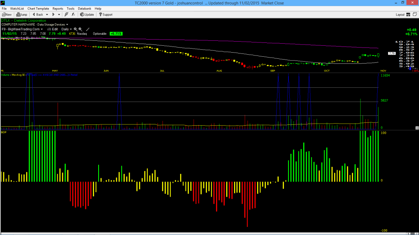Zoom in with the first magnifier icon
The height and width of the screenshot is (235, 419).
(76, 29)
